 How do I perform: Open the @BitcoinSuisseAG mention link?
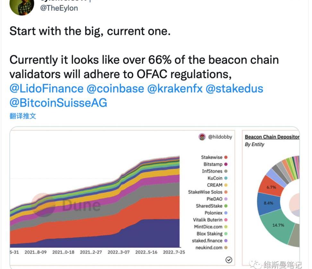tap(58, 103)
